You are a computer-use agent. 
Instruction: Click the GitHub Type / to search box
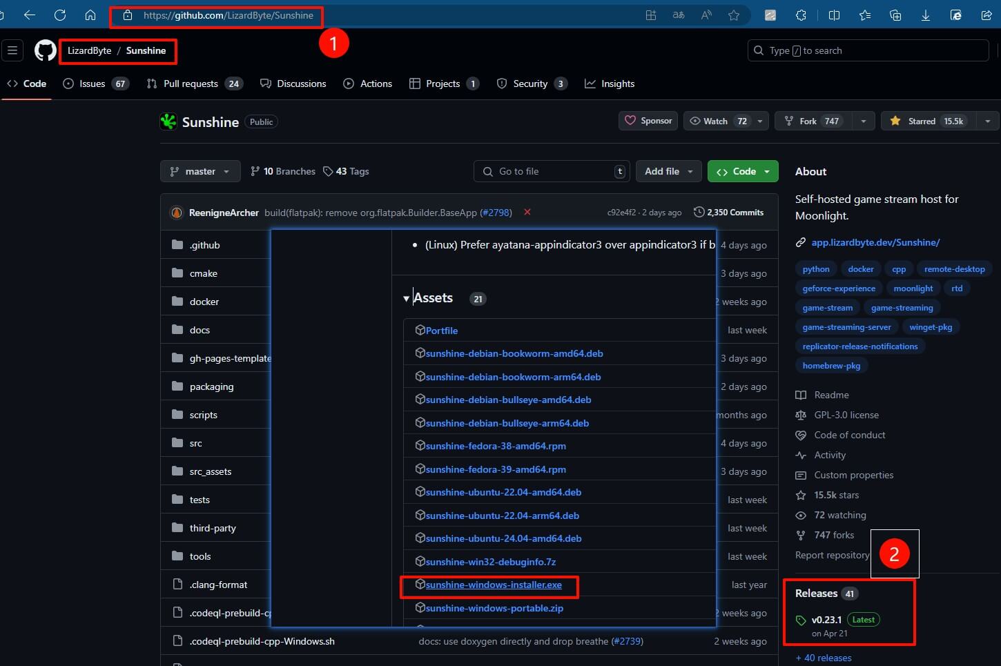868,50
